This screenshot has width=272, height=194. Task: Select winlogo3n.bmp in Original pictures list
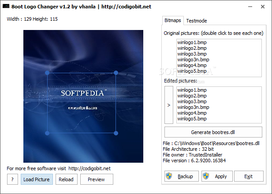point(193,60)
